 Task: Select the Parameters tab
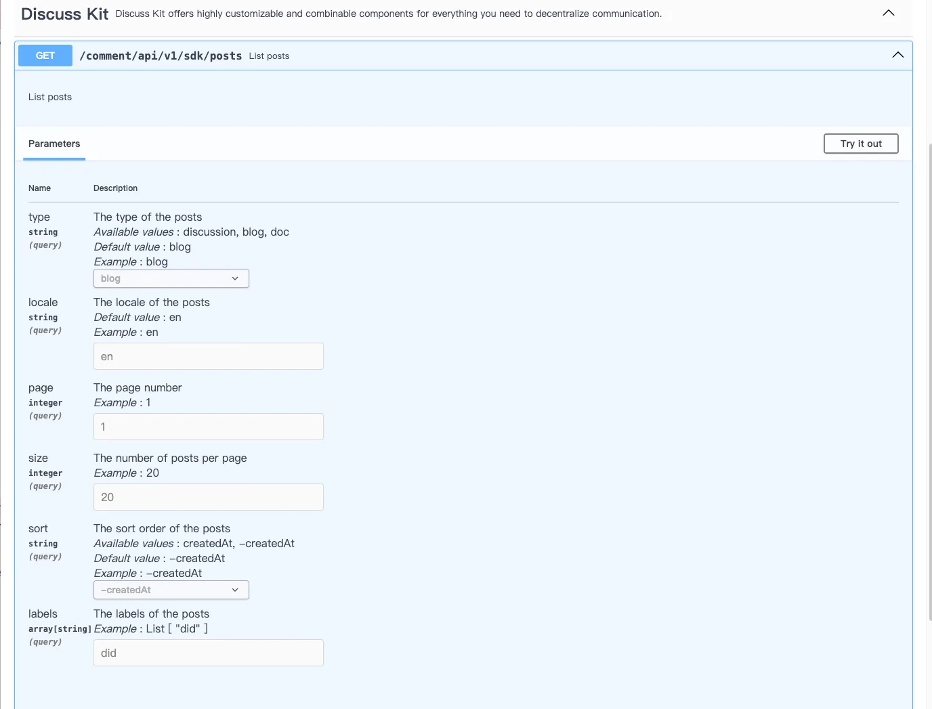[54, 144]
